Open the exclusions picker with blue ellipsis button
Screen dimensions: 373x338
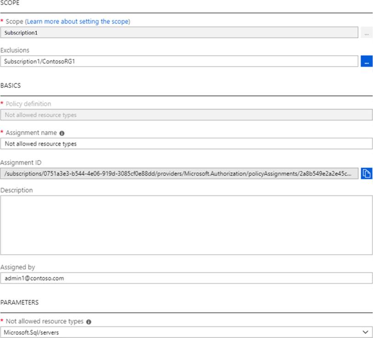(x=367, y=61)
